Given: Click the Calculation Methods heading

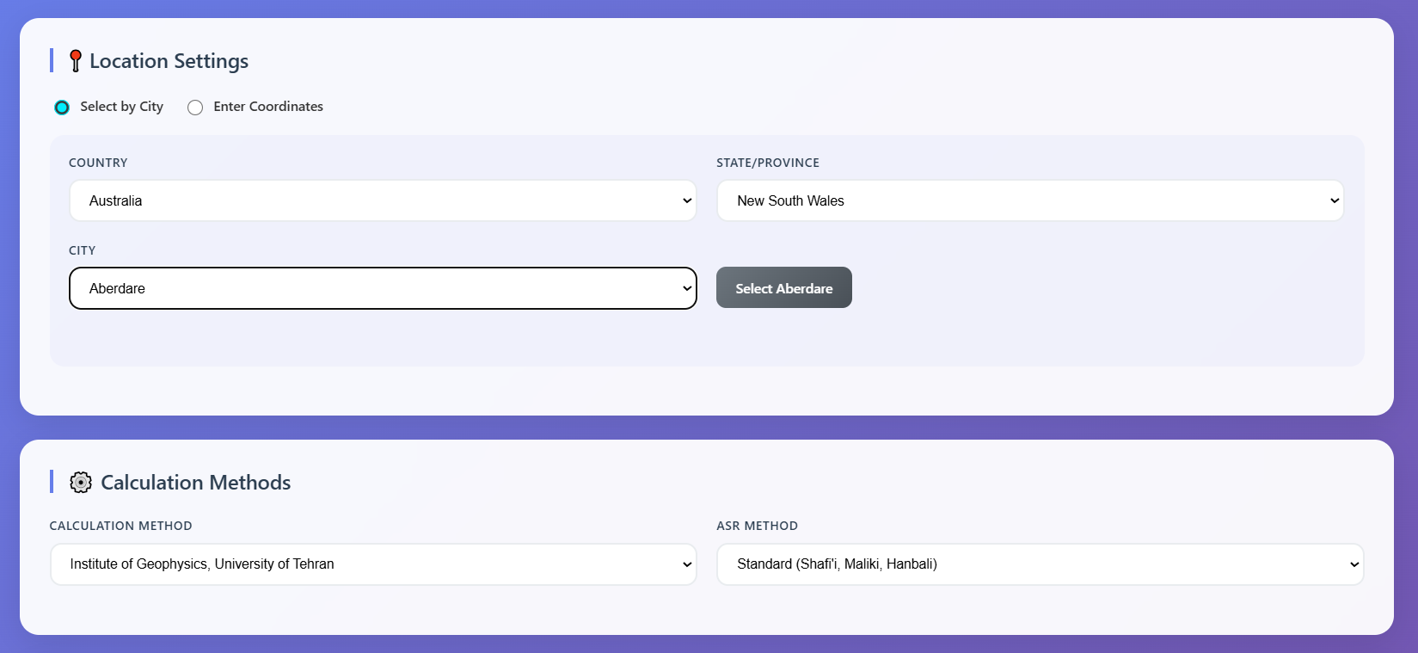Looking at the screenshot, I should click(195, 483).
